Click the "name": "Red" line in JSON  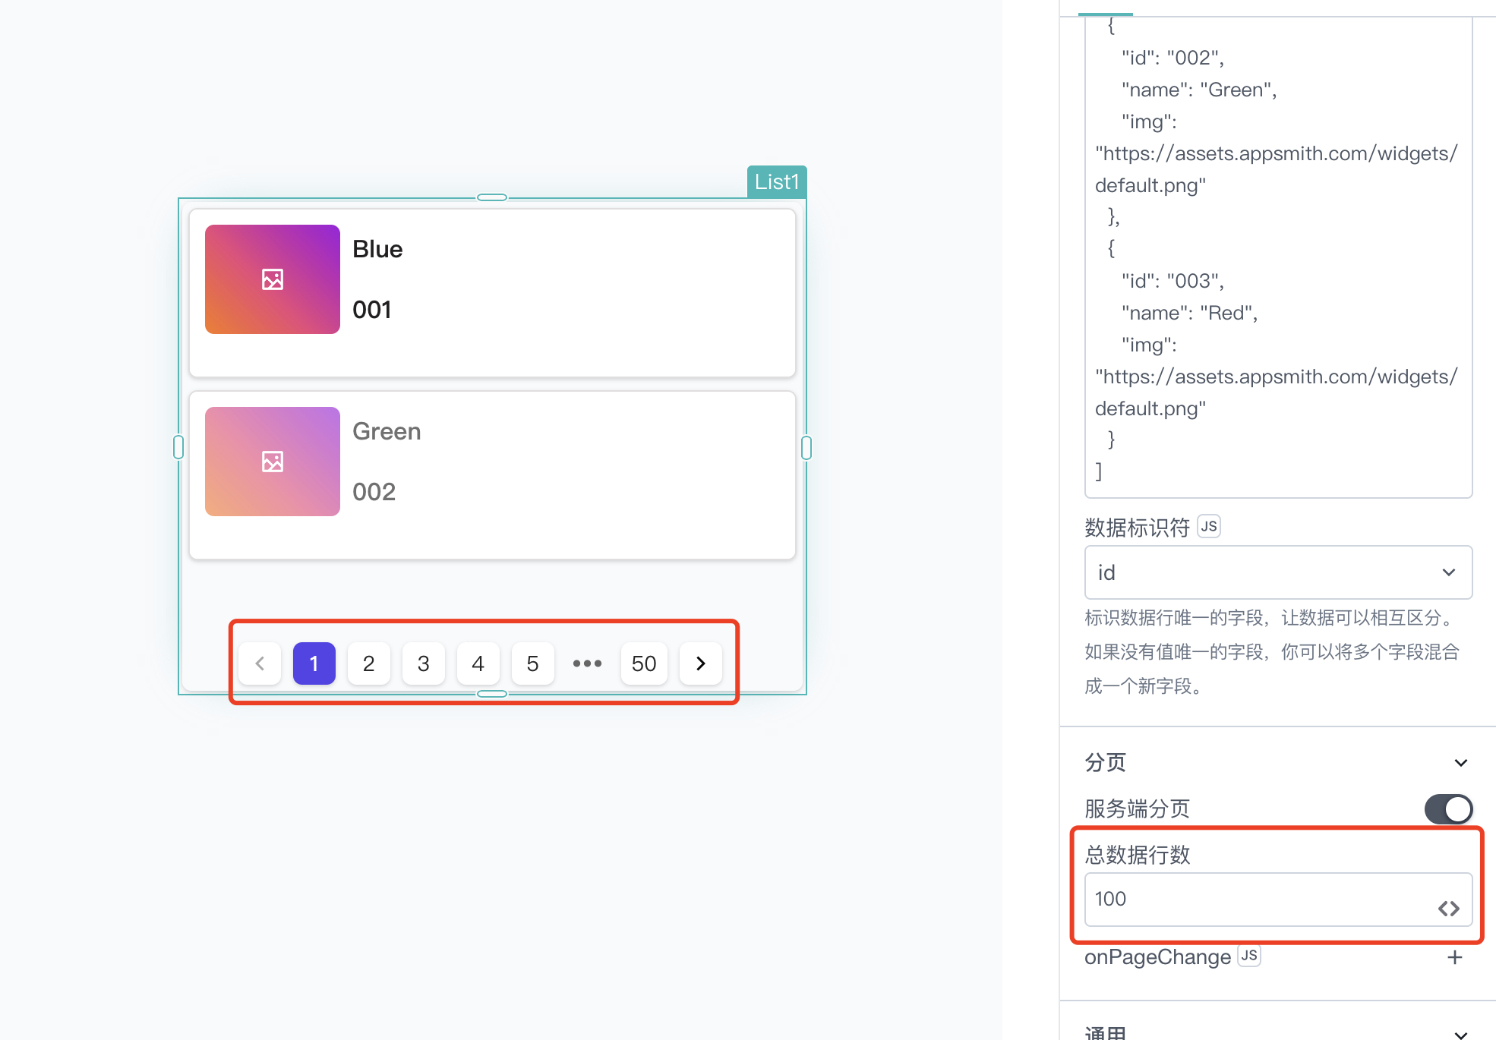[x=1190, y=313]
